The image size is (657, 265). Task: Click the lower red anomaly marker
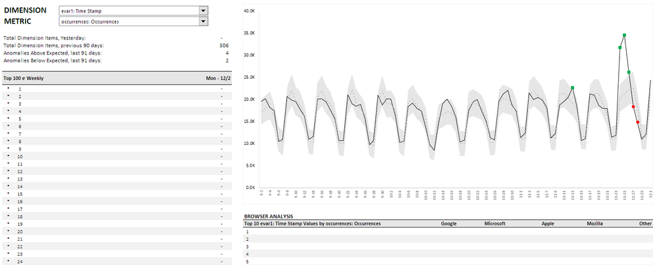click(638, 122)
